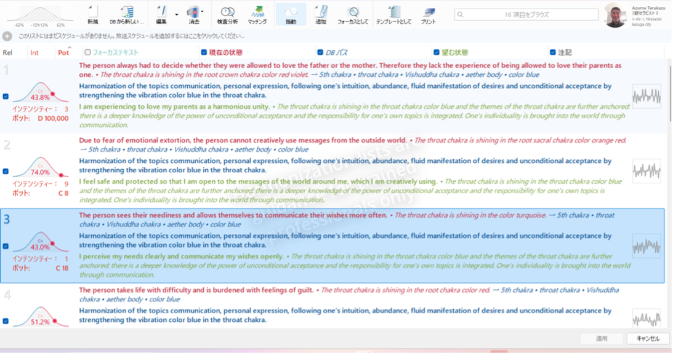Uncheck the 現在の状態 column checkbox
This screenshot has width=673, height=355.
coord(204,53)
